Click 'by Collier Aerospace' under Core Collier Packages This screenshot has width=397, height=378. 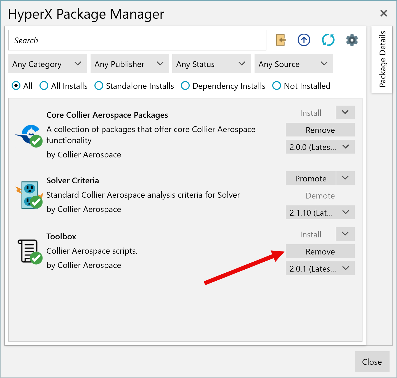(84, 155)
